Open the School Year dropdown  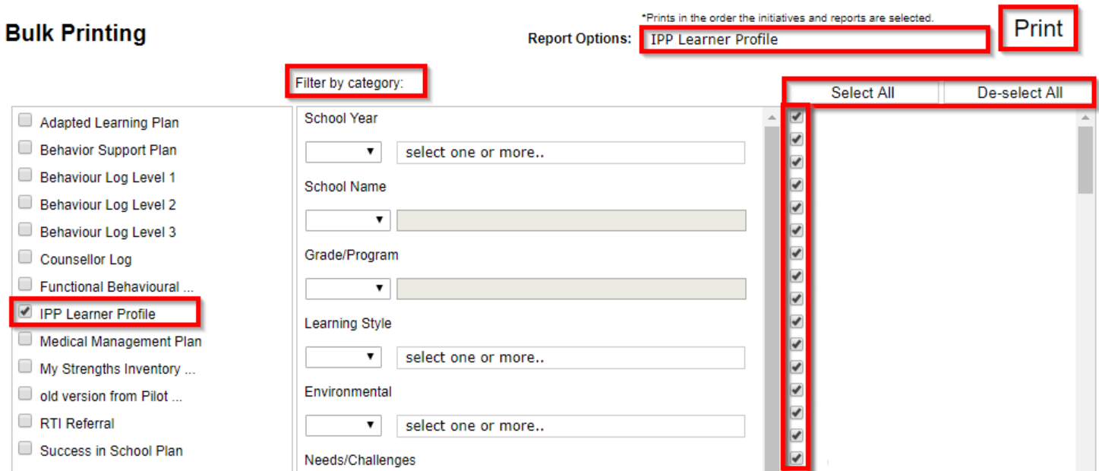pyautogui.click(x=343, y=152)
